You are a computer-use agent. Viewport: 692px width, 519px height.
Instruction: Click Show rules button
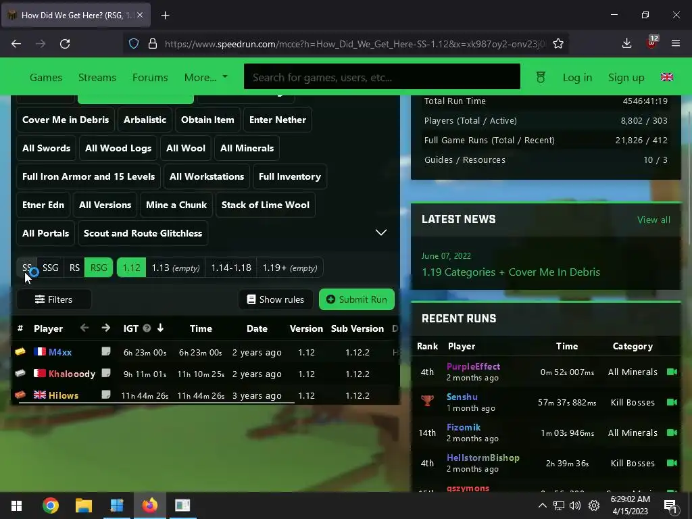click(x=276, y=299)
